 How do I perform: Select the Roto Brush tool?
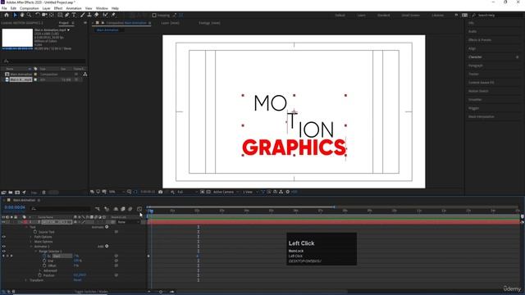[106, 15]
